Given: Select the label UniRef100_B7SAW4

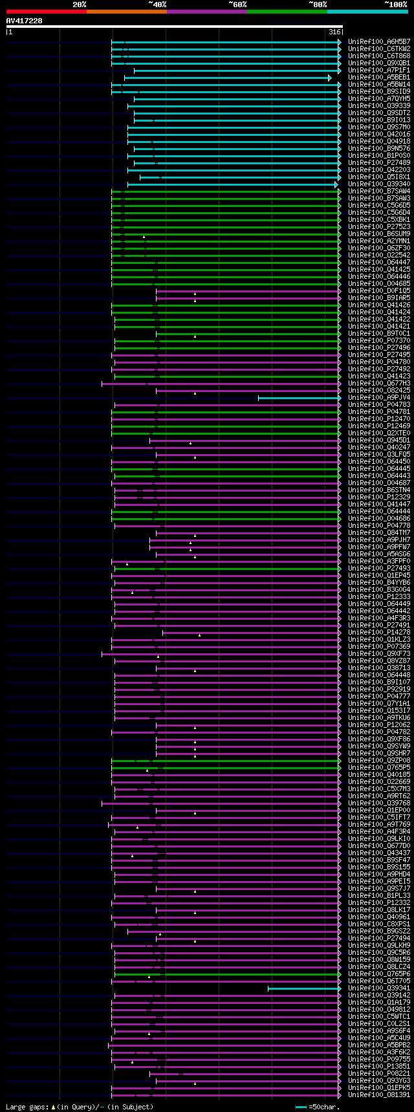Looking at the screenshot, I should click(x=379, y=191).
